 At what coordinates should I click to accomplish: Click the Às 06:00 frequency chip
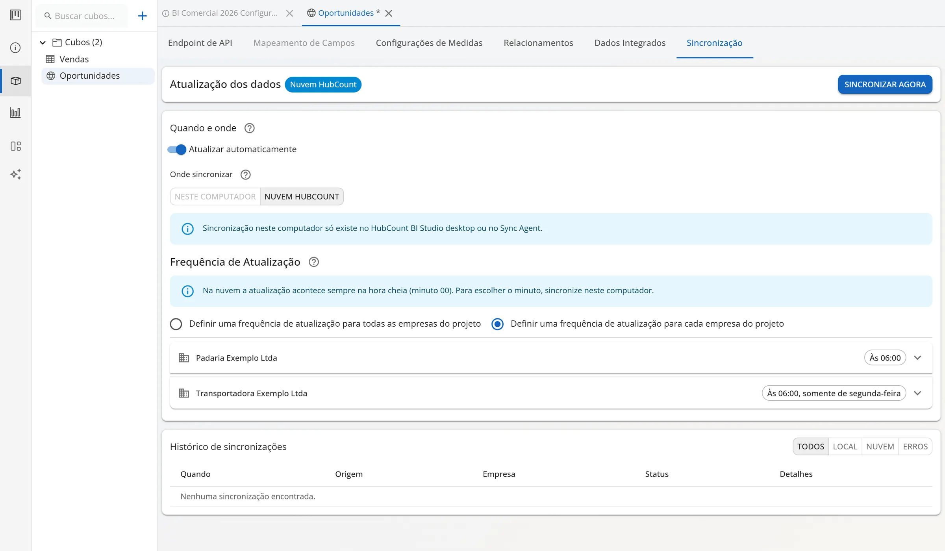click(x=885, y=358)
